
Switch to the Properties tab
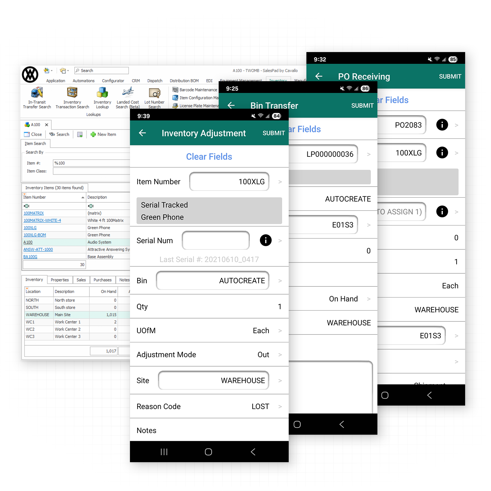pyautogui.click(x=60, y=280)
